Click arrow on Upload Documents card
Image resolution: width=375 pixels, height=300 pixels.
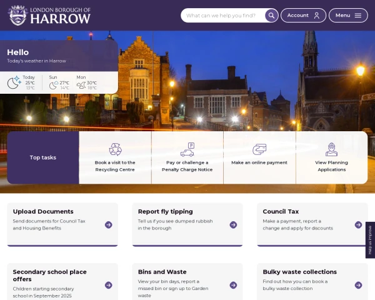pyautogui.click(x=108, y=225)
